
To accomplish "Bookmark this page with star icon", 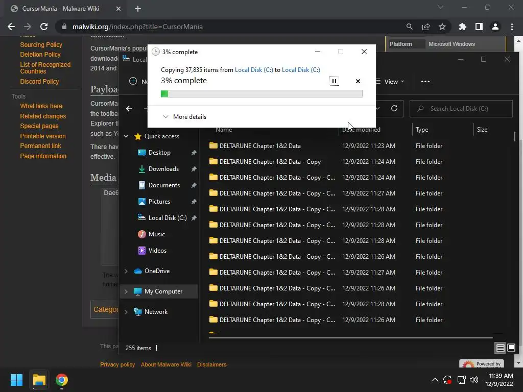I will tap(442, 27).
